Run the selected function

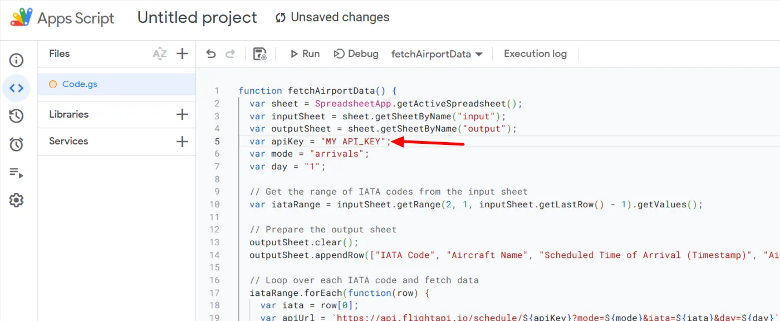pyautogui.click(x=305, y=54)
